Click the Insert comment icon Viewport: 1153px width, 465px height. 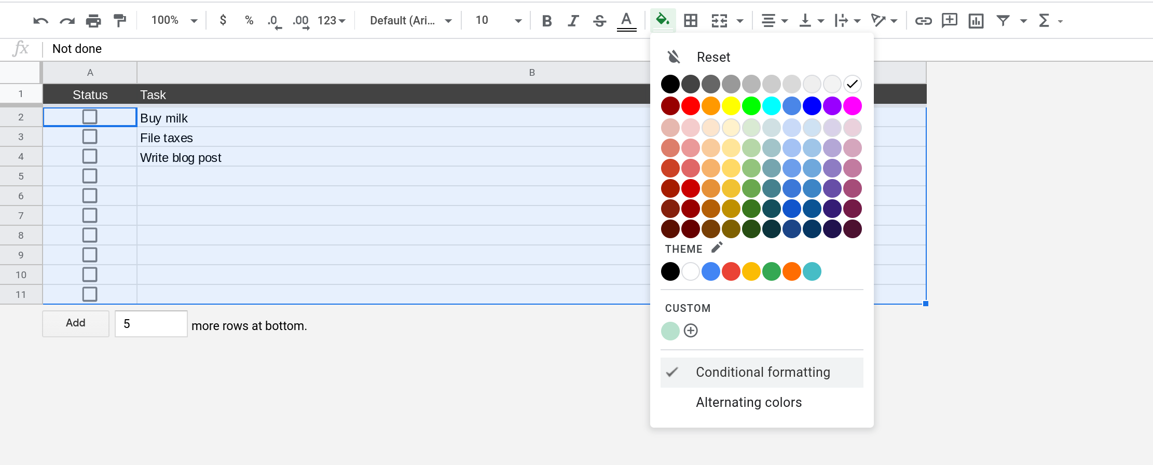point(950,21)
